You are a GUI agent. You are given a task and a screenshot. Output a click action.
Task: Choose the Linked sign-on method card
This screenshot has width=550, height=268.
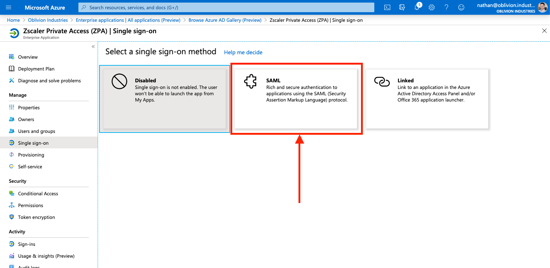coord(427,99)
